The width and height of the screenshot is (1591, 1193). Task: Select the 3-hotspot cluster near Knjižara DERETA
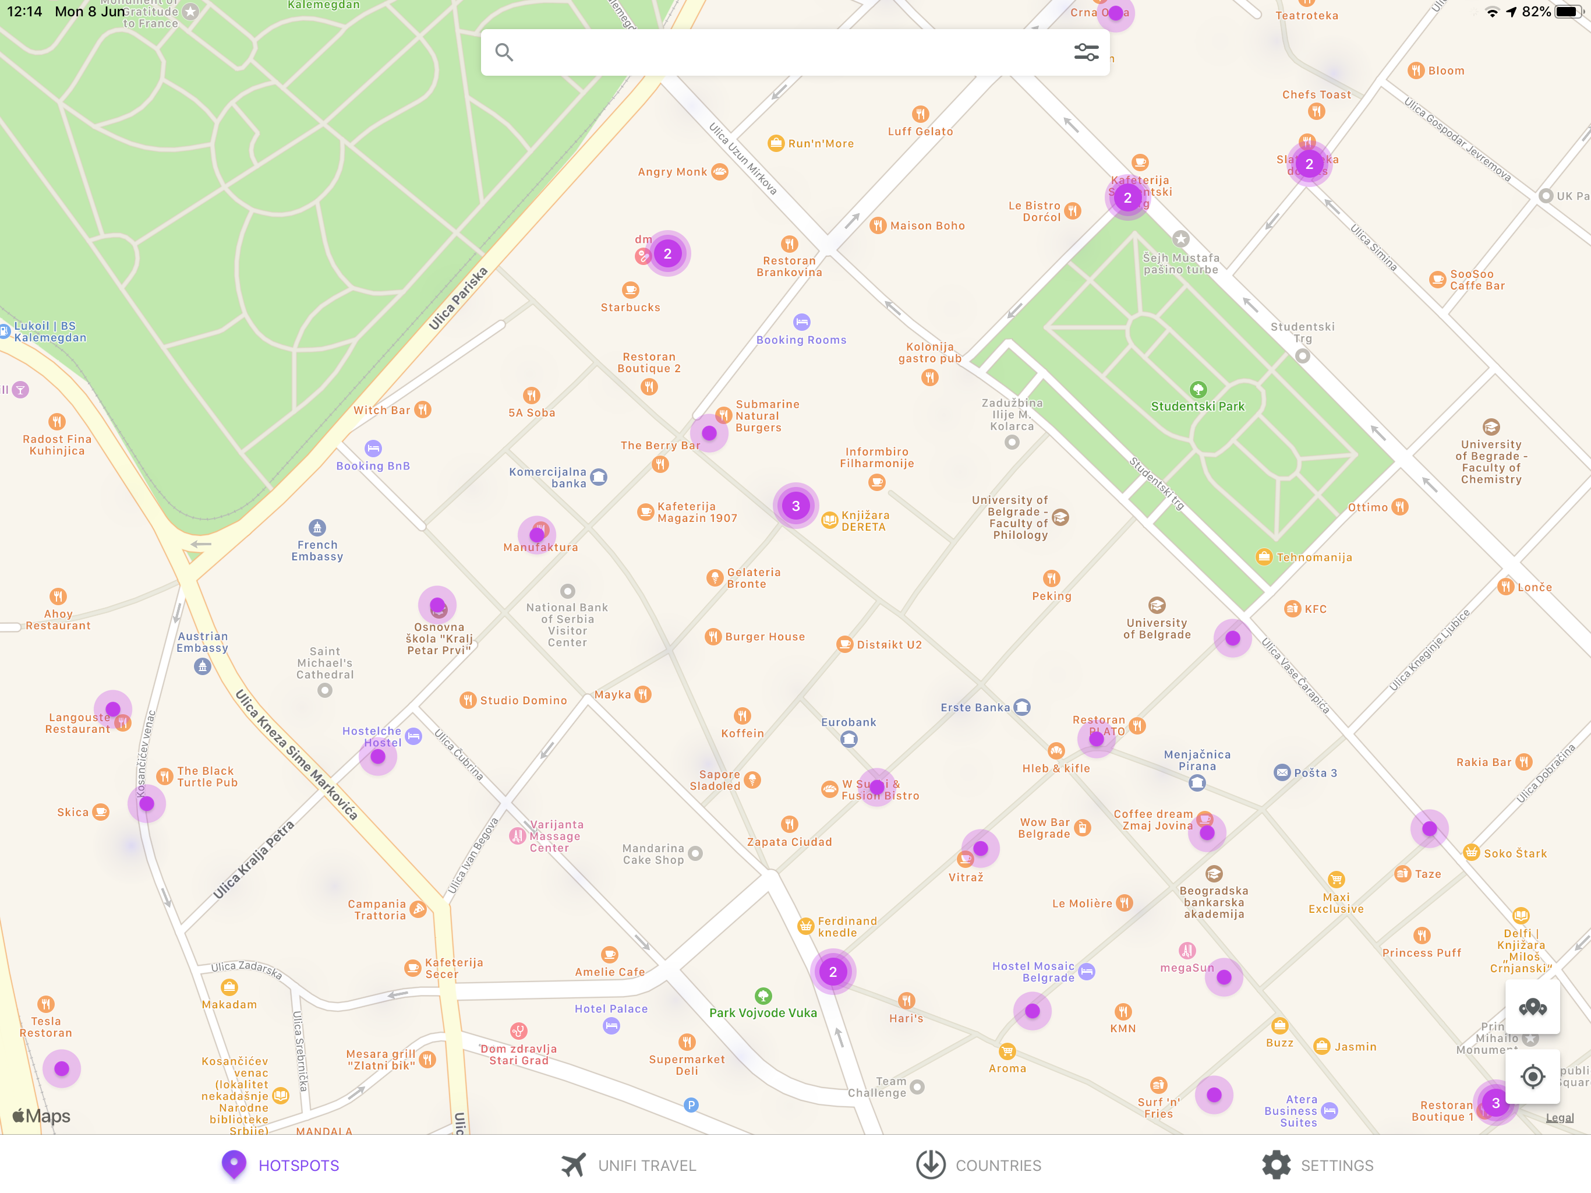tap(795, 506)
